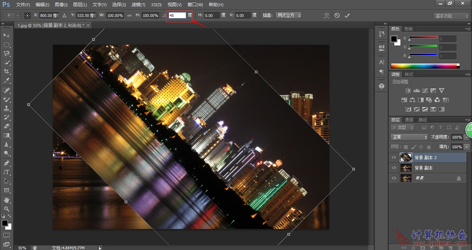Switch to the 通道 tab
This screenshot has height=250, width=472.
pos(409,120)
